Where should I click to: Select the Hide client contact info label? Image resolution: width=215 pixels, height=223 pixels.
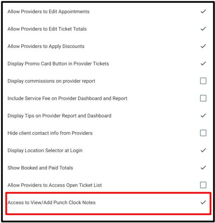[x=50, y=133]
